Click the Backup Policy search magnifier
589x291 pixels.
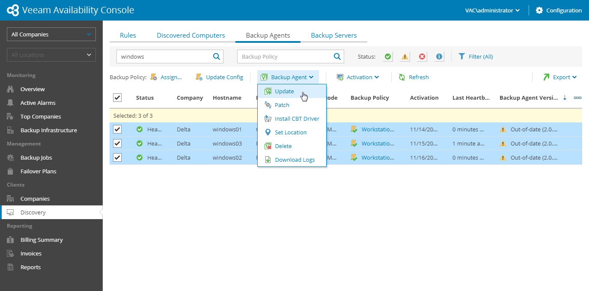coord(337,56)
